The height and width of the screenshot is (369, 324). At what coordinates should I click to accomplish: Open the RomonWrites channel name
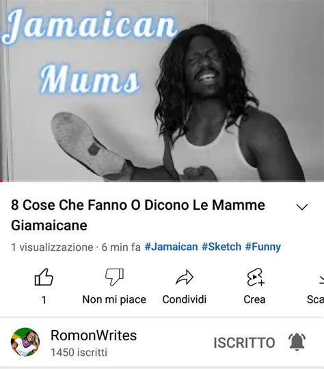click(x=94, y=335)
